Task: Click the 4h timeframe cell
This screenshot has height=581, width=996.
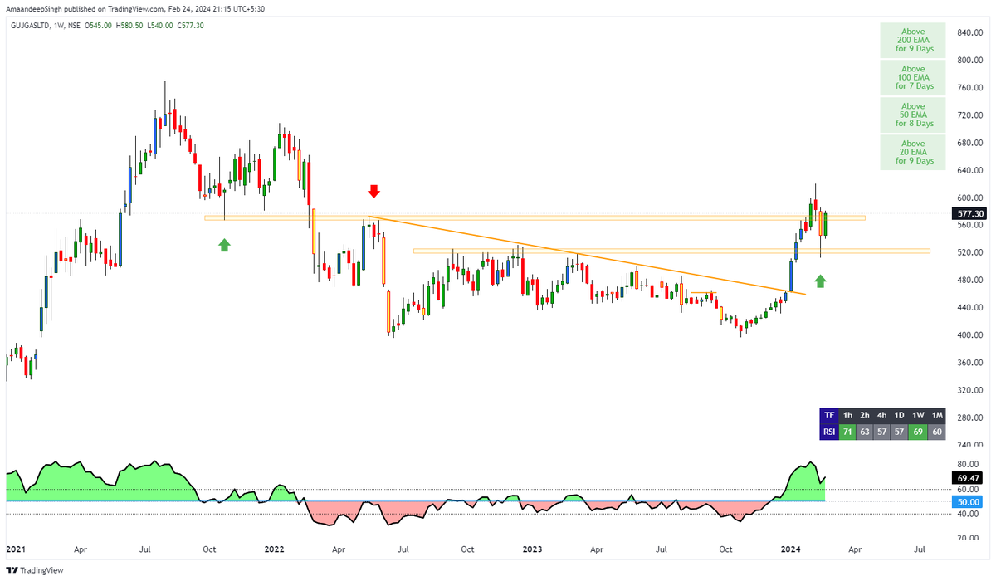Action: (x=883, y=415)
